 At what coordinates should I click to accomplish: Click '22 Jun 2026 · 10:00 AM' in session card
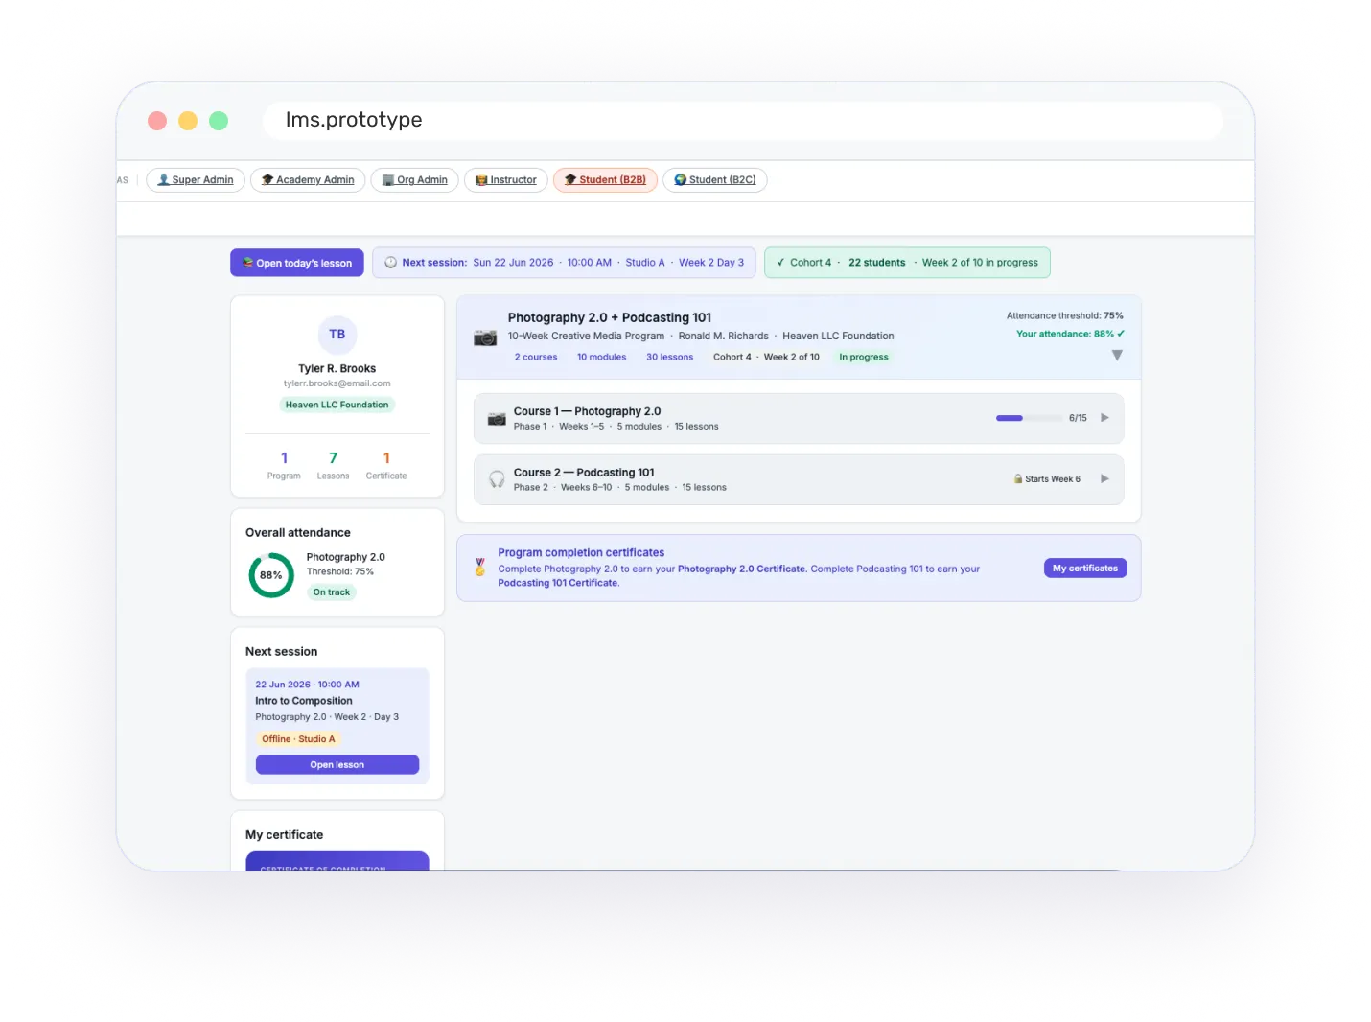307,685
